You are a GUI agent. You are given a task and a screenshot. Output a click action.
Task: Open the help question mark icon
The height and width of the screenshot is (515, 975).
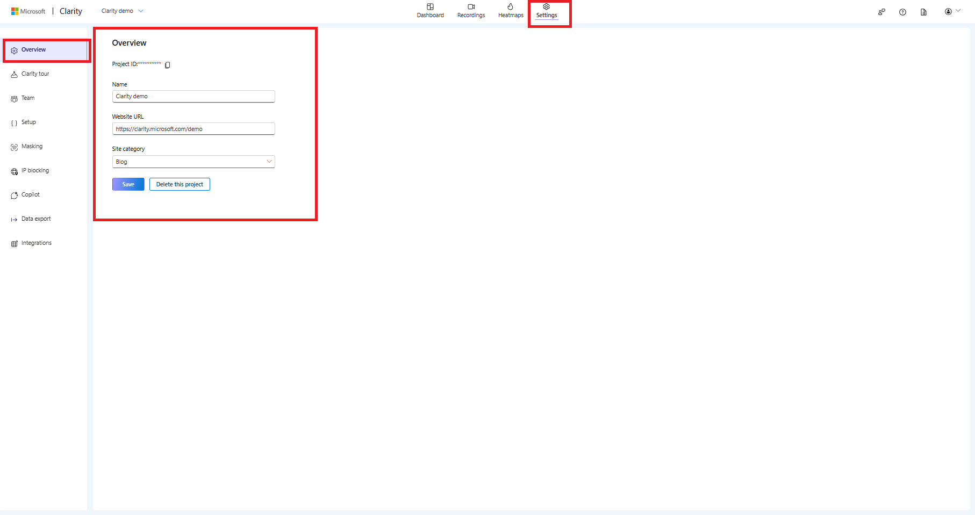click(902, 12)
